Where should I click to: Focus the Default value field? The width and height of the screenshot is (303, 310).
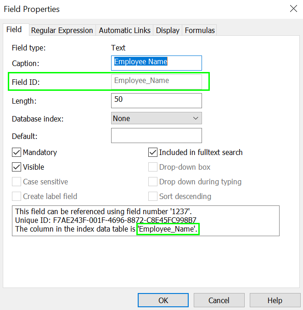click(x=156, y=136)
